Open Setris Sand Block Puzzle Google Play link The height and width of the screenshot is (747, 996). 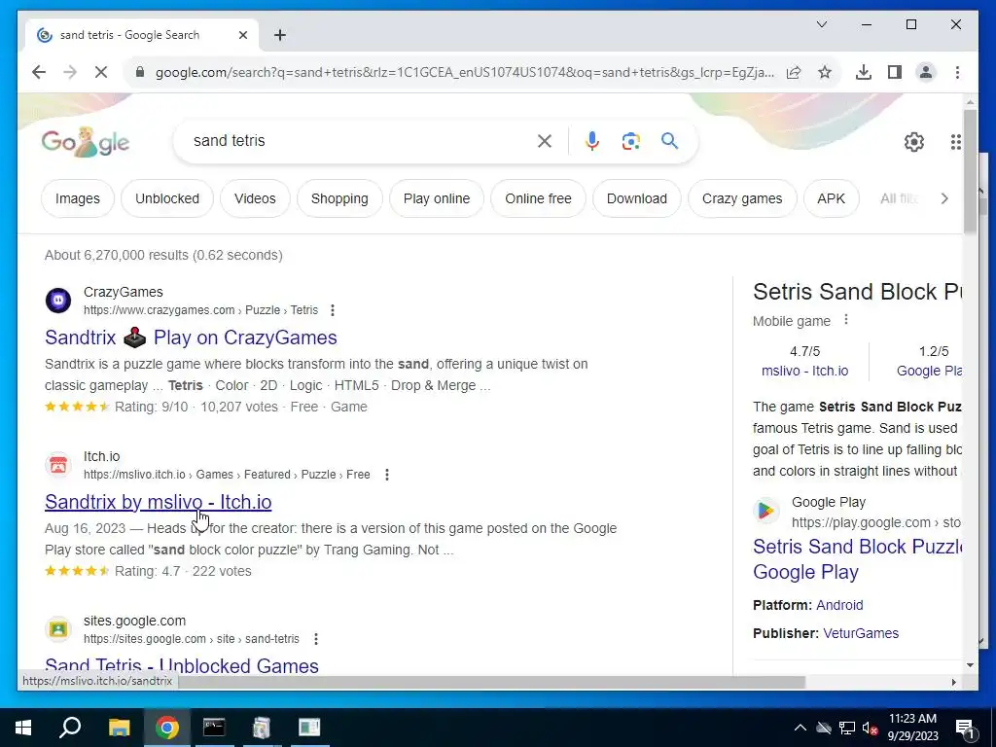click(857, 559)
